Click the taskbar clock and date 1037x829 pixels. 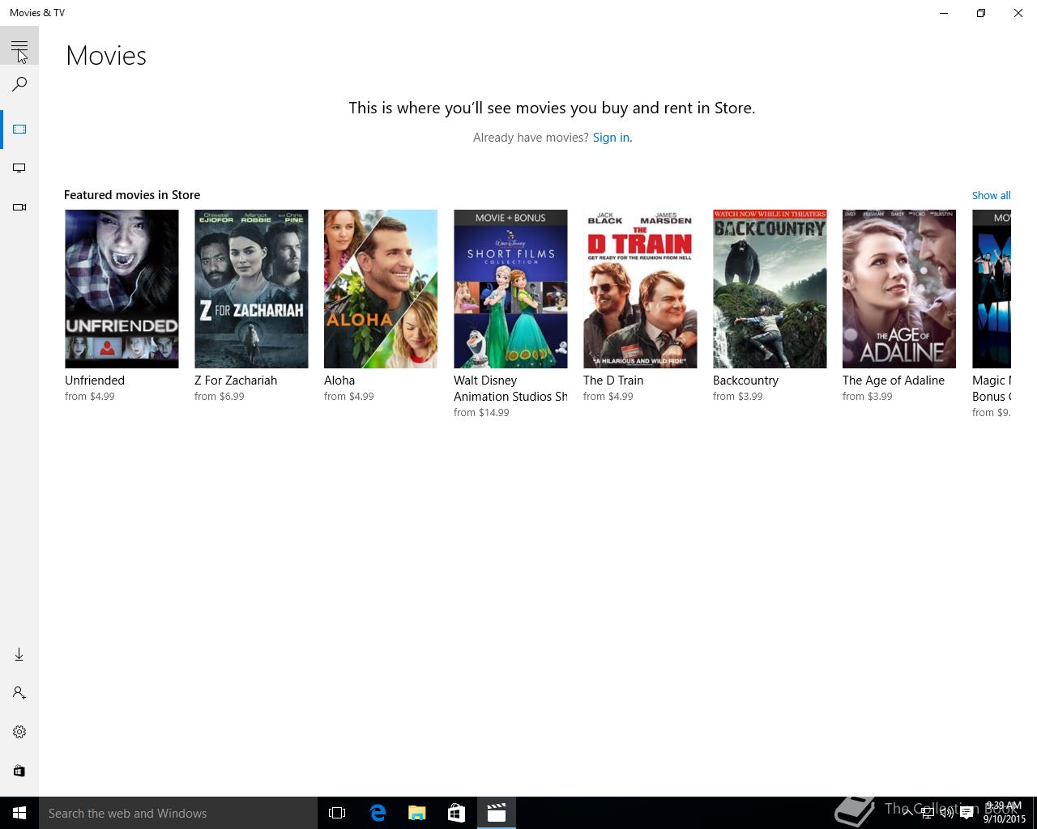[1005, 813]
